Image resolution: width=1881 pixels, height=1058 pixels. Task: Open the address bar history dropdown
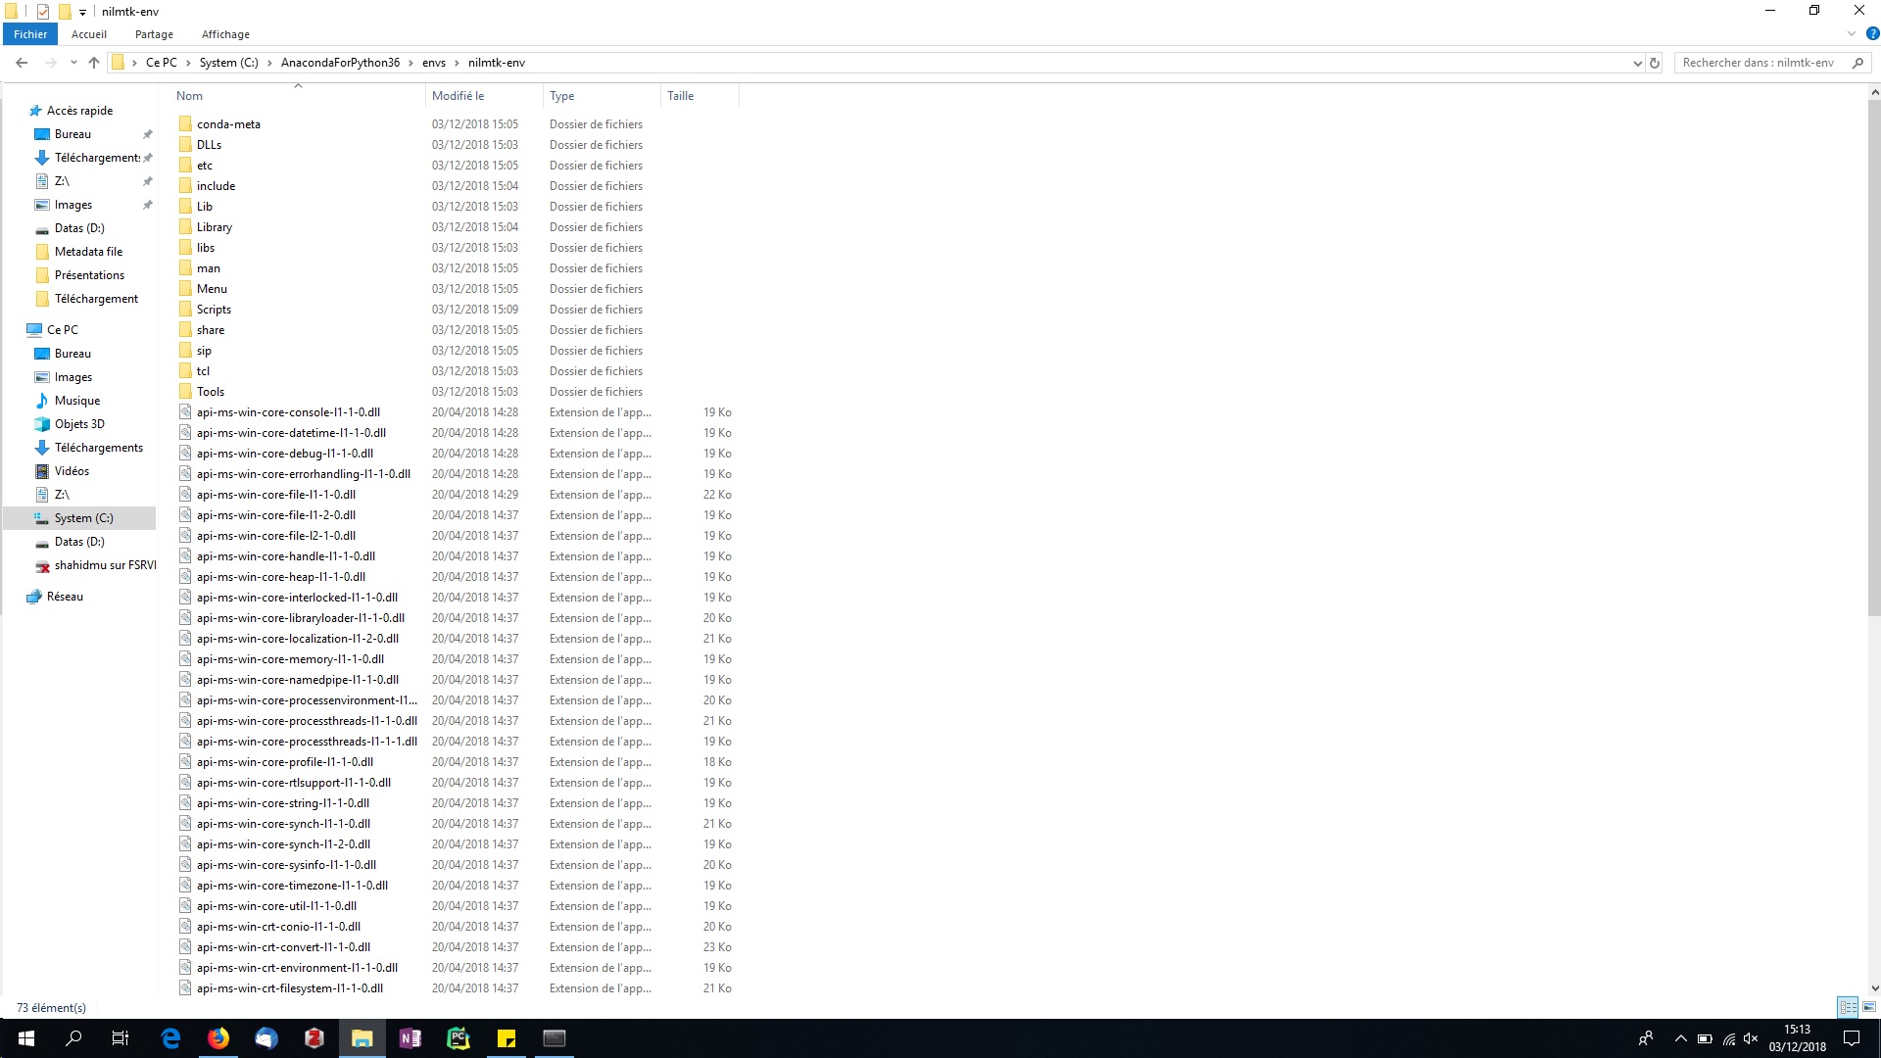click(1637, 63)
